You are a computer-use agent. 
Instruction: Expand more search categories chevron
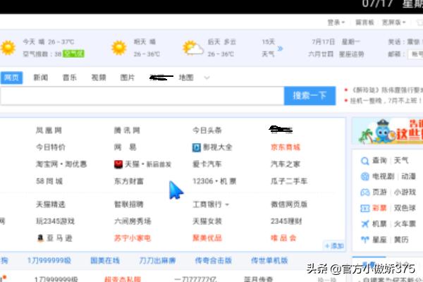click(x=207, y=78)
